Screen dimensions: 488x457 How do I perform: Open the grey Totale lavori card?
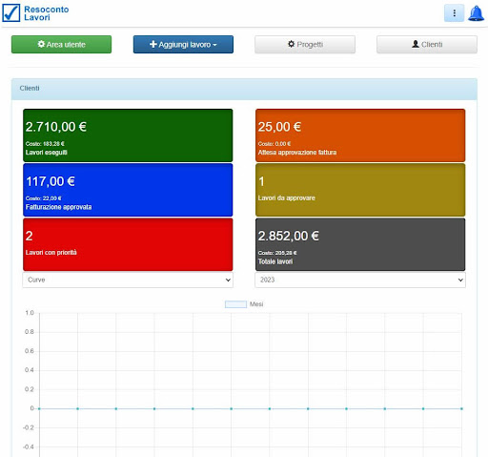click(x=360, y=244)
